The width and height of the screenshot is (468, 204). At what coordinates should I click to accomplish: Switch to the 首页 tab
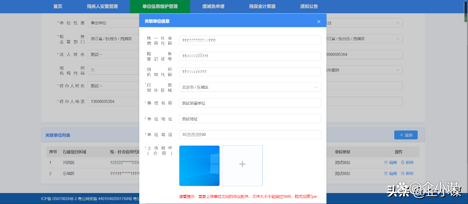click(58, 6)
